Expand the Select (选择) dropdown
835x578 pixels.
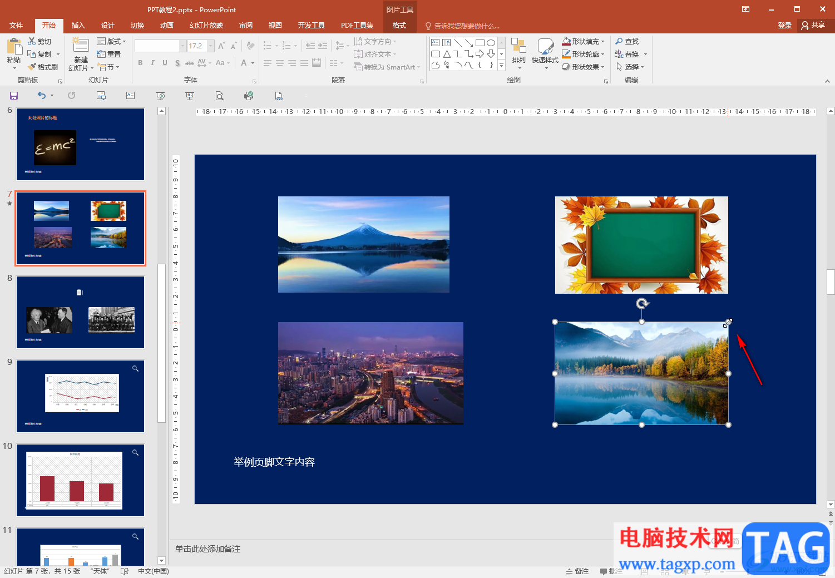click(631, 67)
